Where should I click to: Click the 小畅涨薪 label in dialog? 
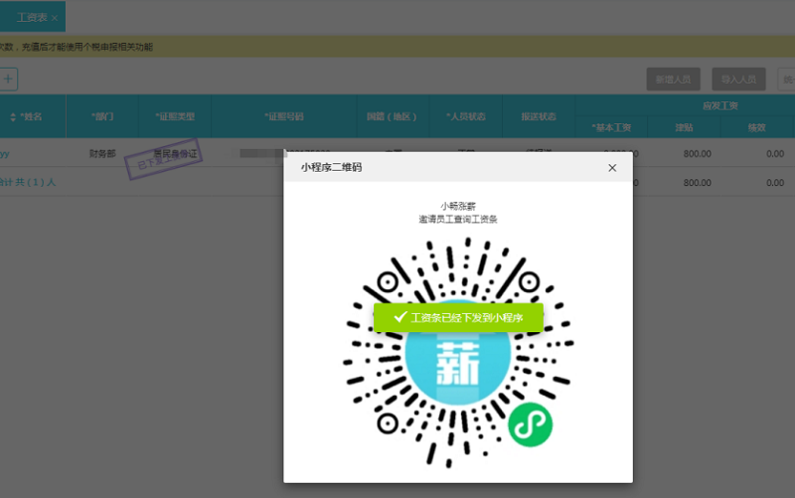pyautogui.click(x=458, y=206)
